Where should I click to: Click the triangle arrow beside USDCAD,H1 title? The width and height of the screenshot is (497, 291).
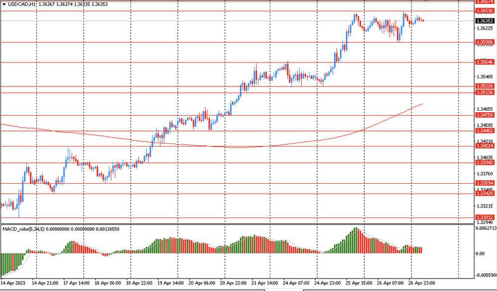tap(3, 3)
